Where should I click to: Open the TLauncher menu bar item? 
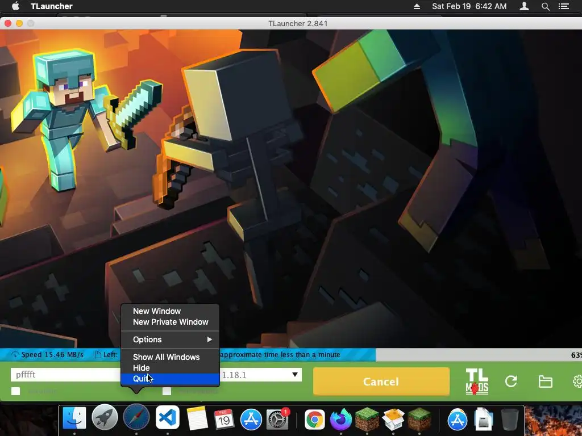[x=52, y=6]
